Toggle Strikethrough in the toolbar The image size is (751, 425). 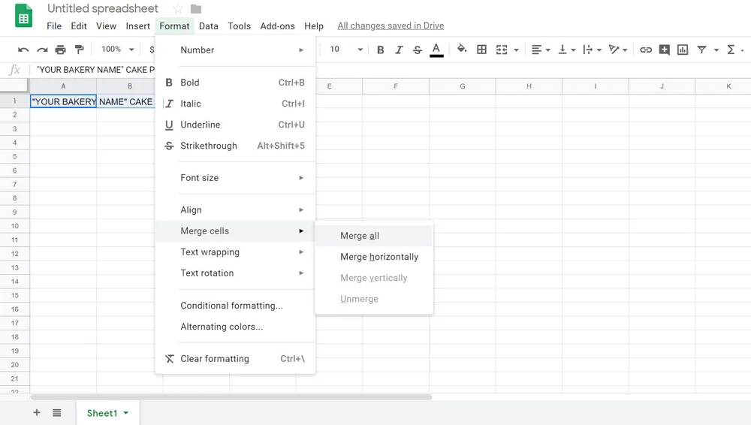coord(417,50)
